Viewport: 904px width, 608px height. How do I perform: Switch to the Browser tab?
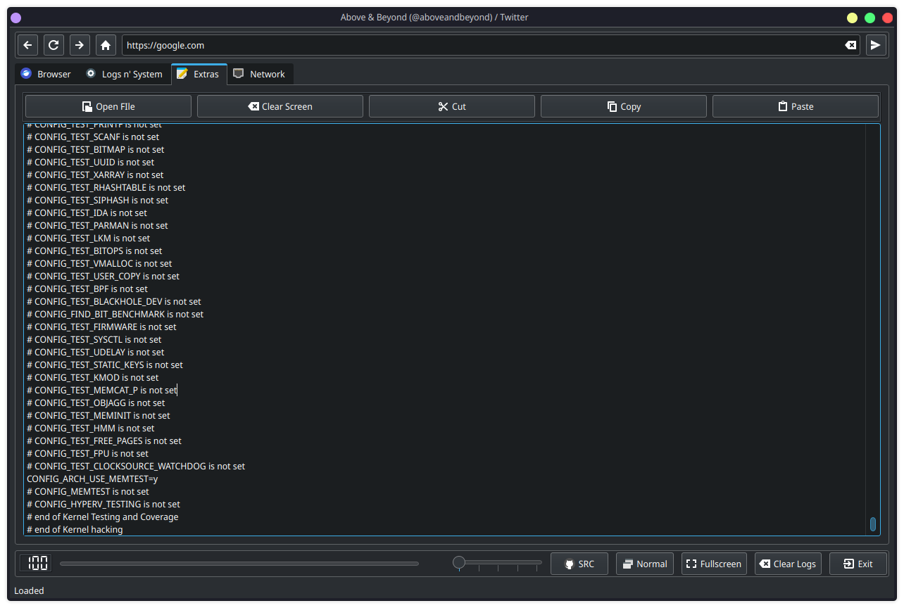(46, 74)
